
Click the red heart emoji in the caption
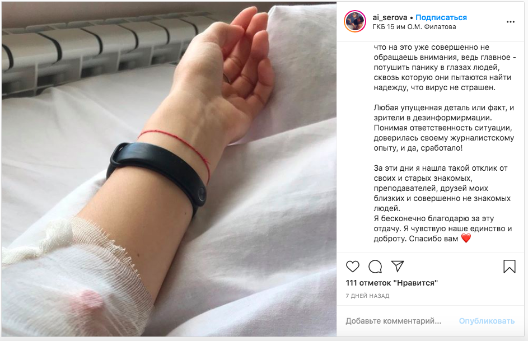coord(466,239)
